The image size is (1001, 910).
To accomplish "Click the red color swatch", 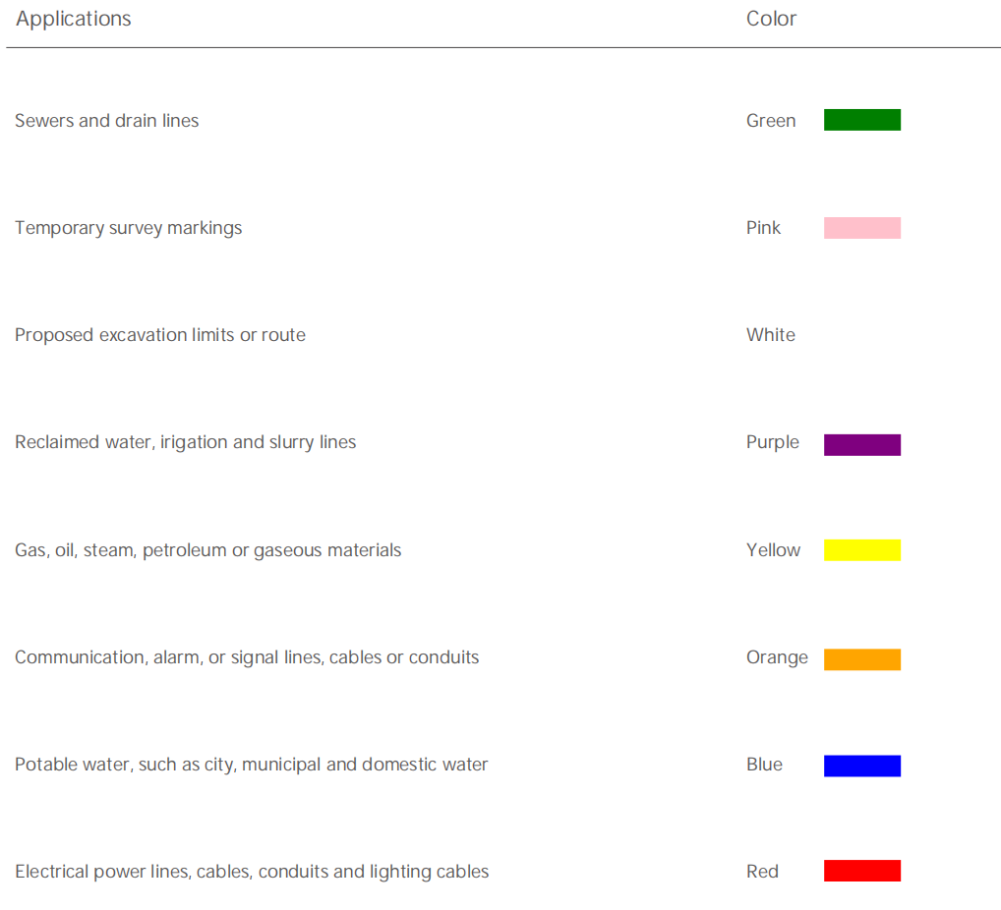I will click(861, 871).
